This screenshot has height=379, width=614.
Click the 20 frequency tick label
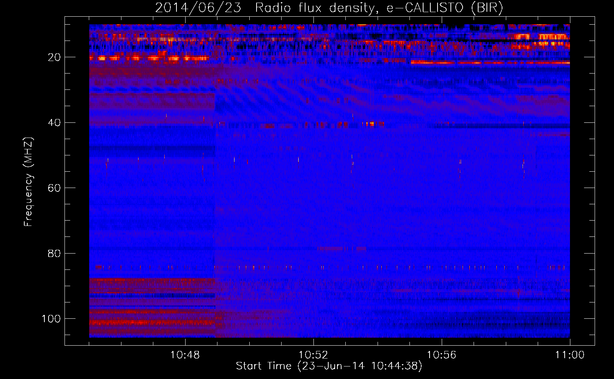tap(54, 58)
